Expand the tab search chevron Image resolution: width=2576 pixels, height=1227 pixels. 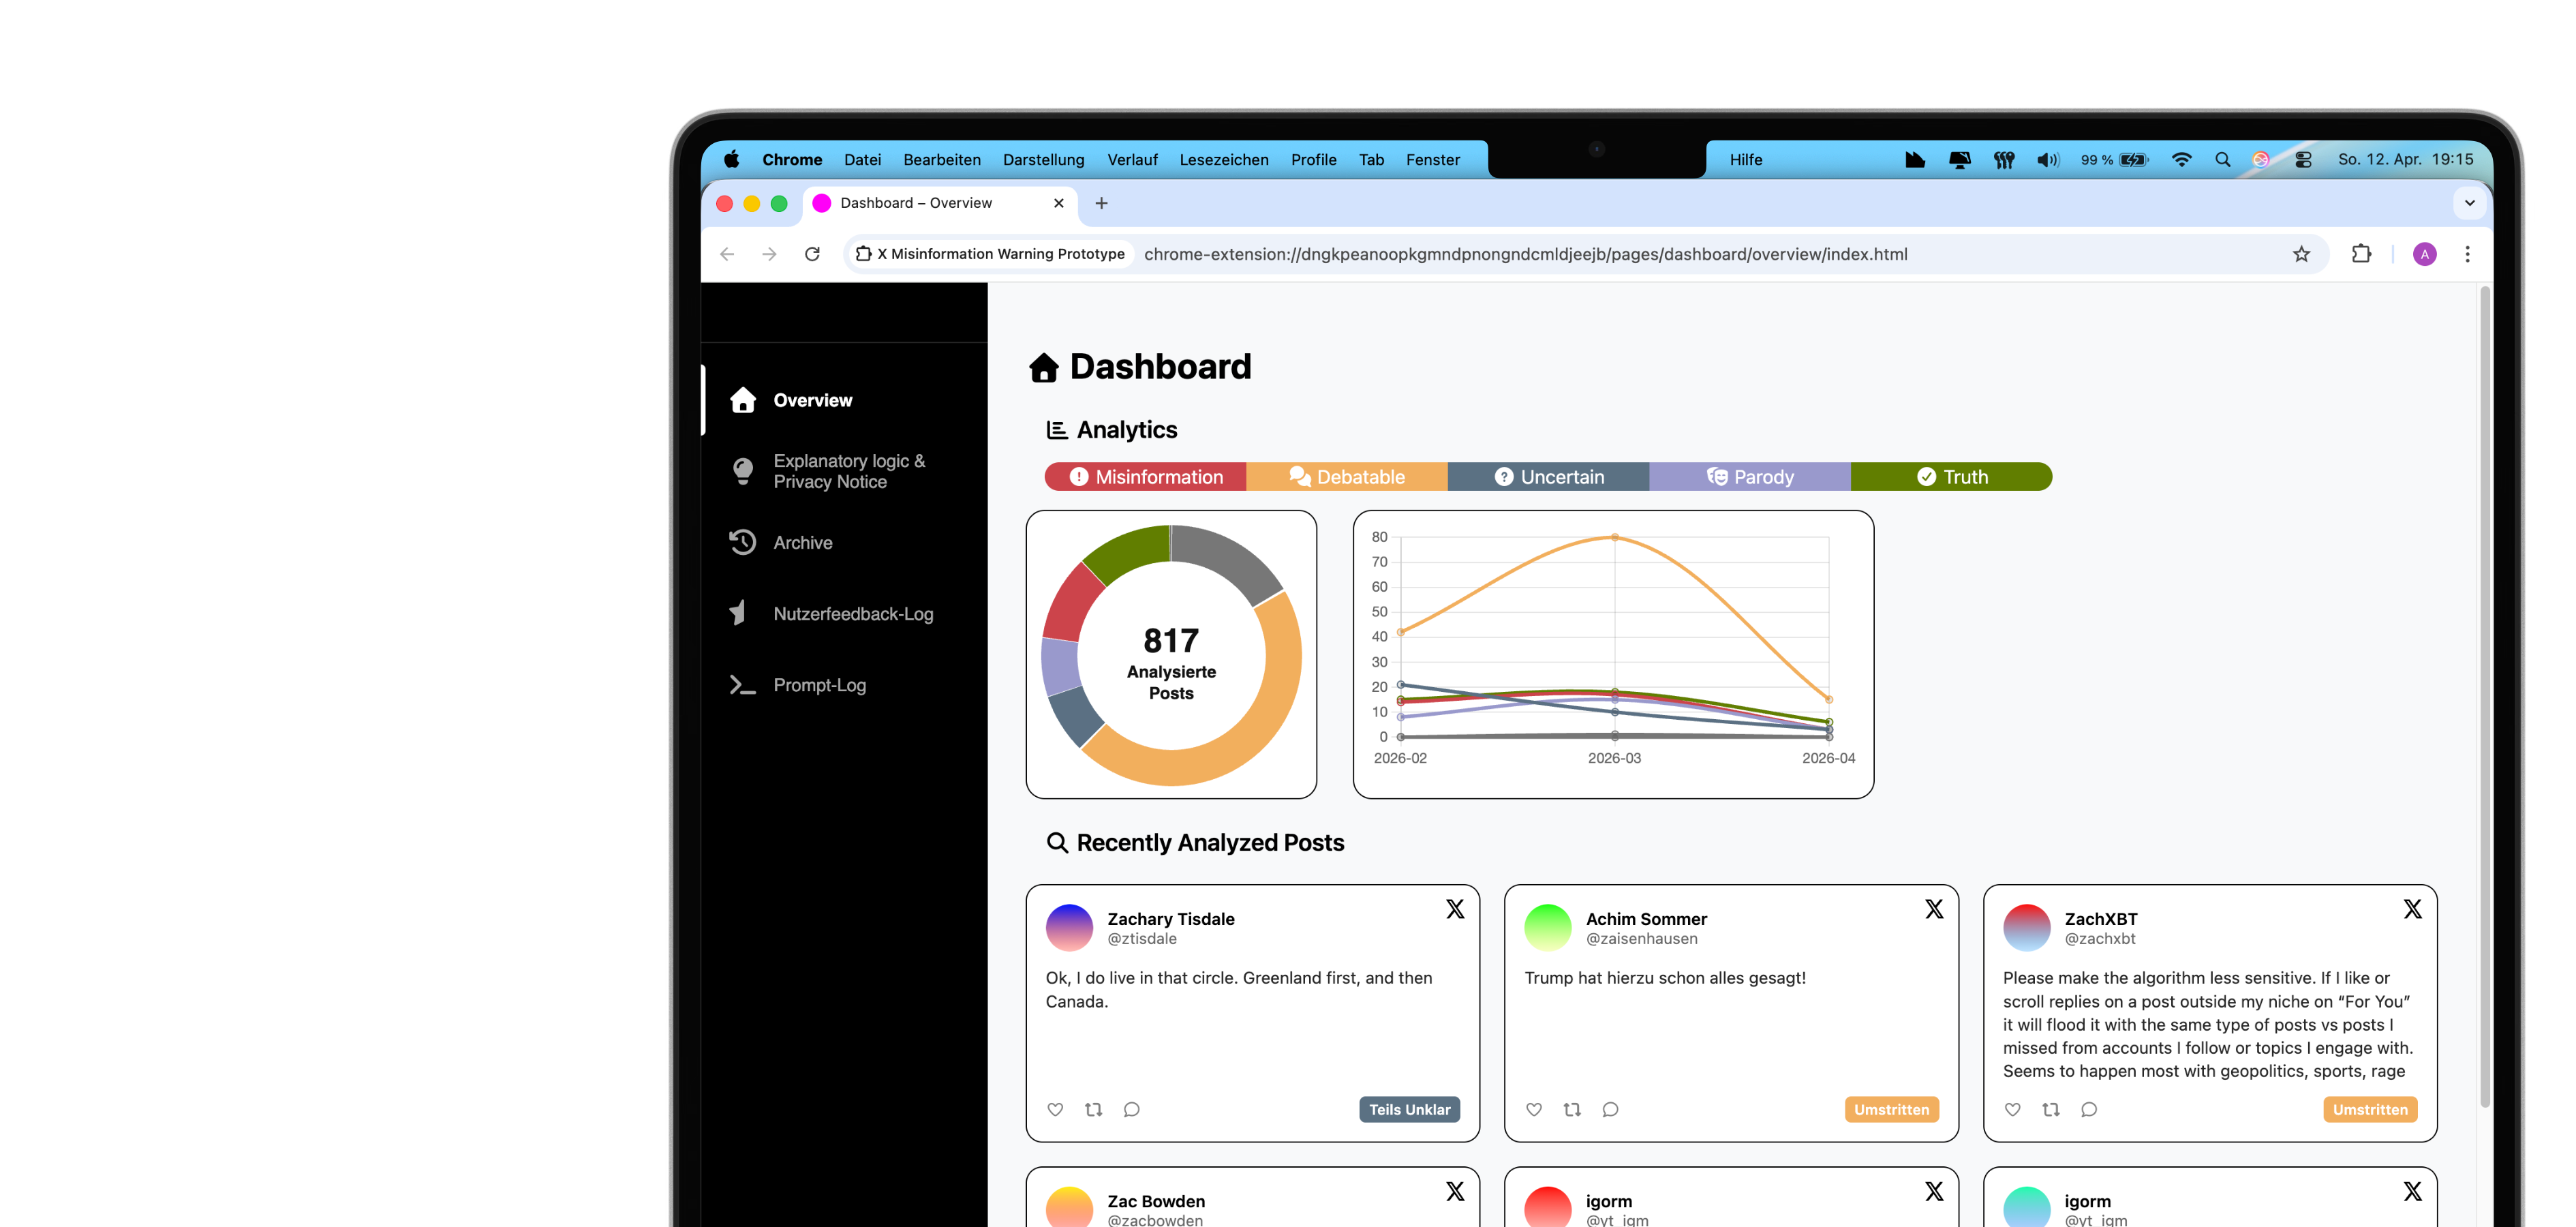click(2469, 203)
